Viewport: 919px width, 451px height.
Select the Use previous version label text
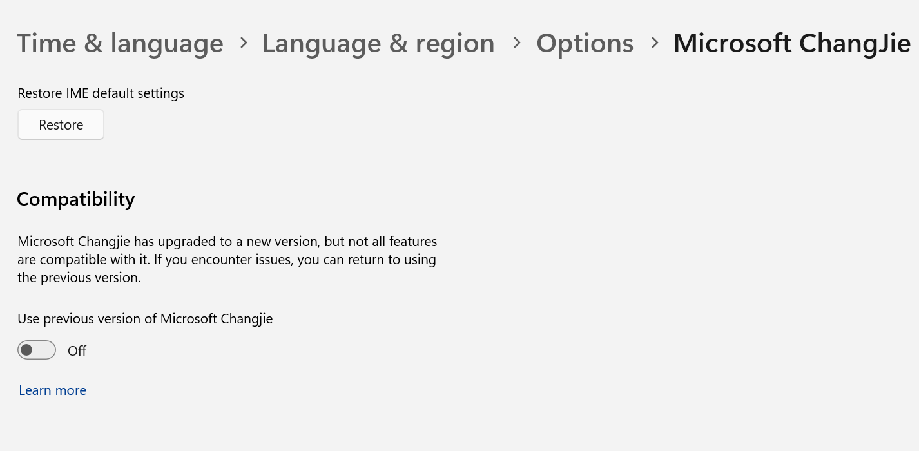tap(145, 318)
